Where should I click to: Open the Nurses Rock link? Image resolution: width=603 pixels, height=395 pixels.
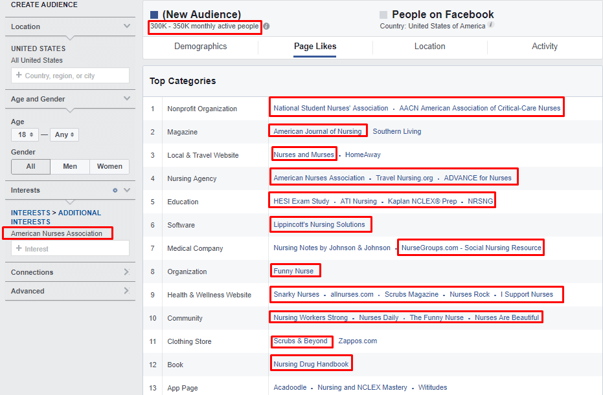coord(470,294)
